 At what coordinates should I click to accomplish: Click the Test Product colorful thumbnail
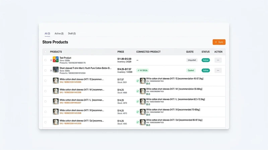click(56, 59)
